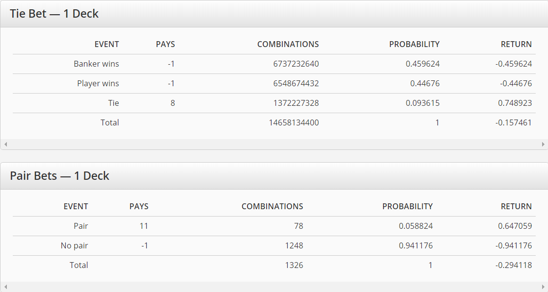Click PROBABILITY column header in Pair Bets table
This screenshot has width=548, height=292.
[x=407, y=206]
